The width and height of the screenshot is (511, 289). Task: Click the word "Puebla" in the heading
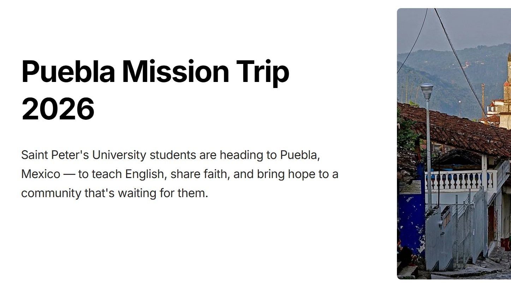click(68, 72)
